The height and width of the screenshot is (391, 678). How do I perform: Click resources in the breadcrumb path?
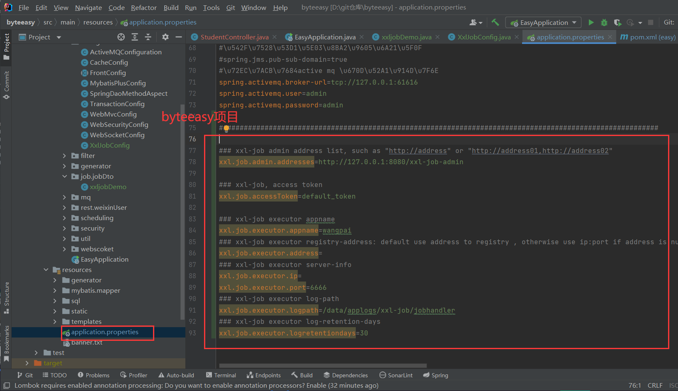coord(98,22)
